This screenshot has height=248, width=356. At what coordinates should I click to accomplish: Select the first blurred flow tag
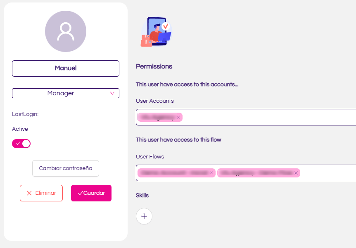tap(174, 173)
